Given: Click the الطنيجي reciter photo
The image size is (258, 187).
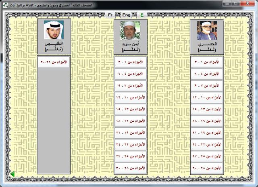Looking at the screenshot, I should (x=54, y=30).
